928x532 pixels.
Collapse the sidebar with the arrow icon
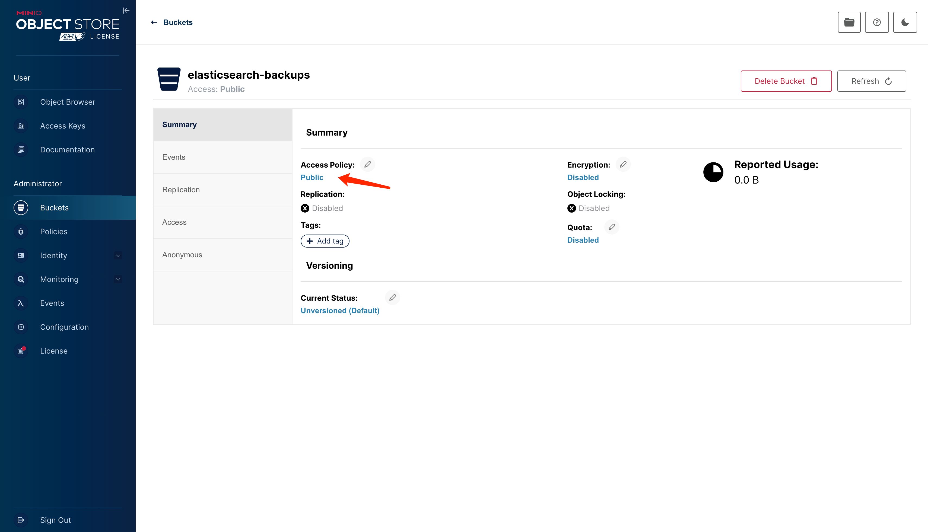(126, 11)
